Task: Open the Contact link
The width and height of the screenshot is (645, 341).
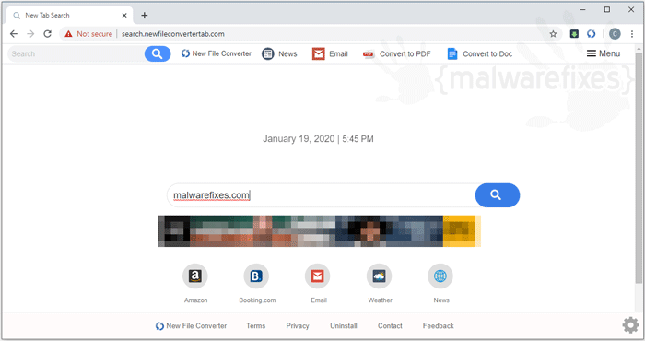Action: click(390, 325)
